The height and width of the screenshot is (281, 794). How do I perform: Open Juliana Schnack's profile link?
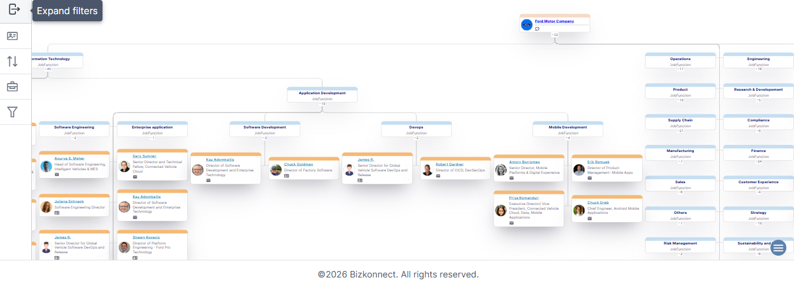click(69, 201)
